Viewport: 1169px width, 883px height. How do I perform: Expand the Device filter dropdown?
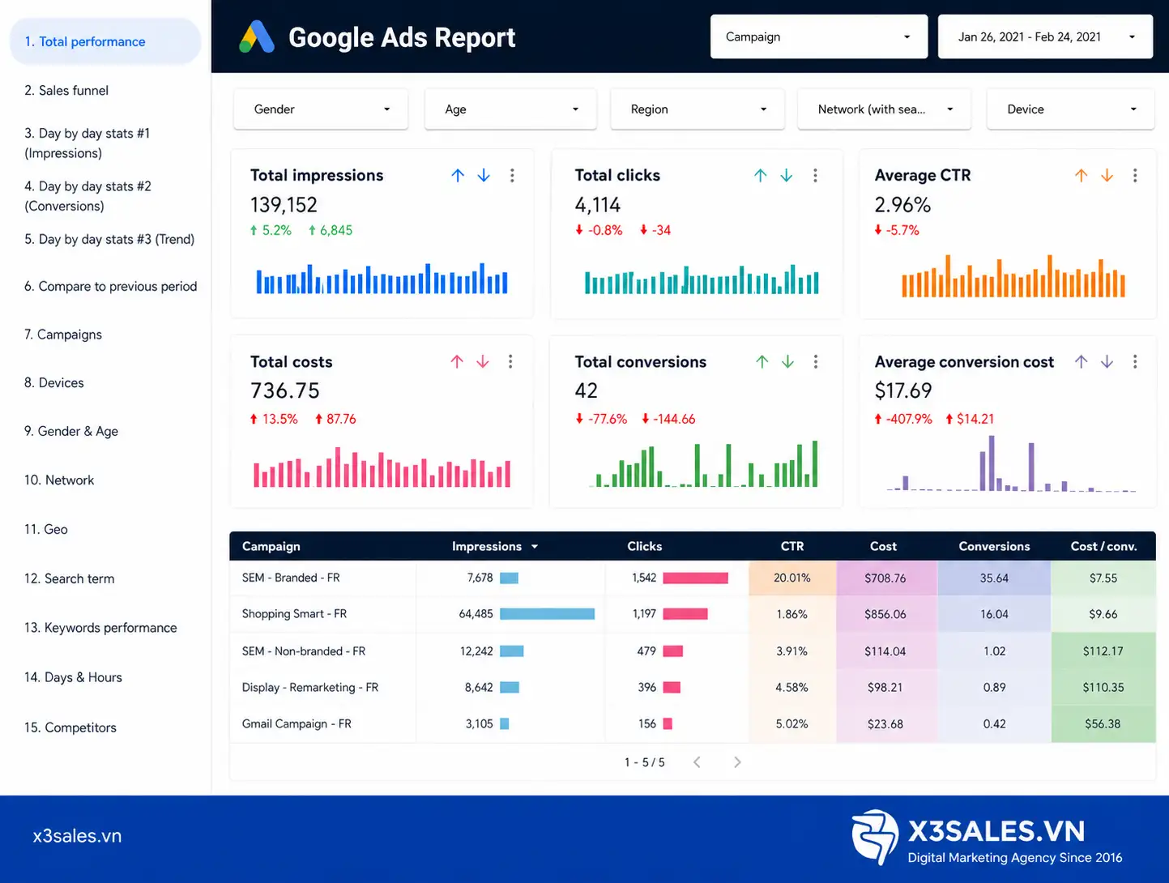[x=1070, y=109]
